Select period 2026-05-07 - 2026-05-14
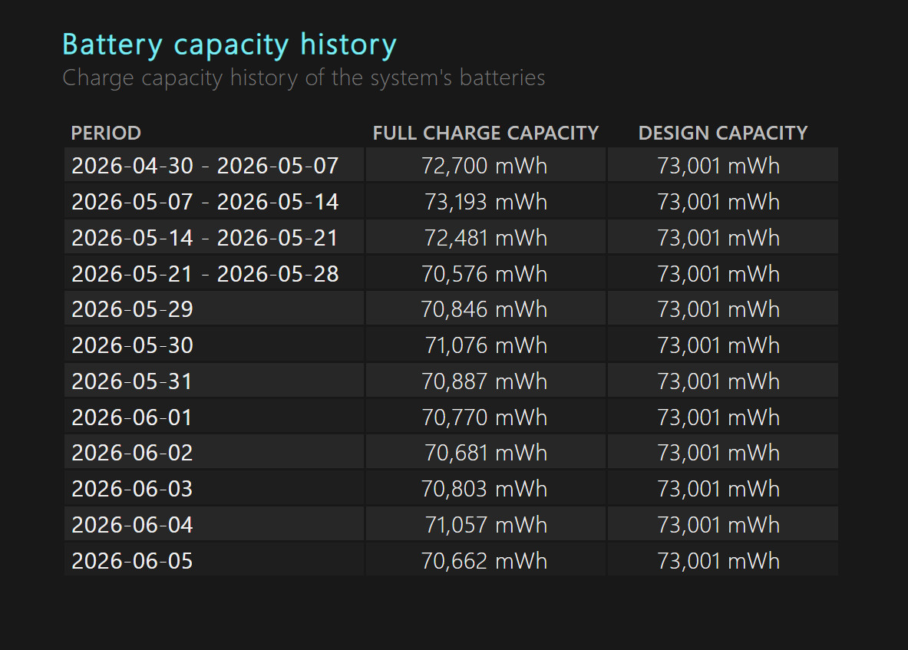The width and height of the screenshot is (908, 650). 205,202
